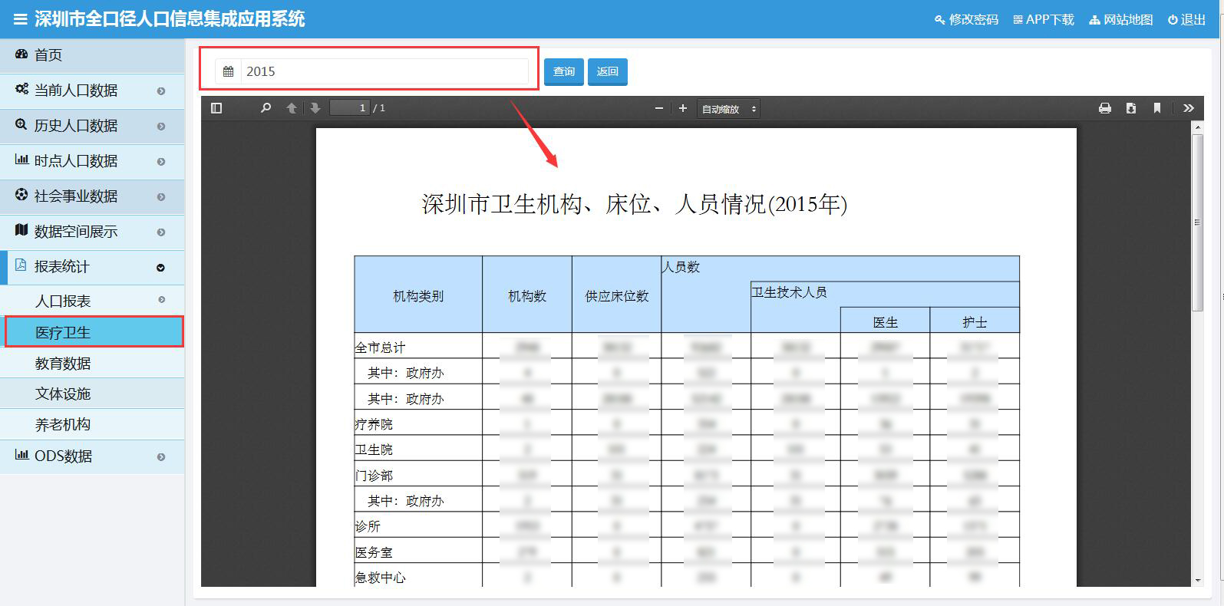Screen dimensions: 1224x606
Task: Open 自动缩放 zoom dropdown
Action: 728,109
